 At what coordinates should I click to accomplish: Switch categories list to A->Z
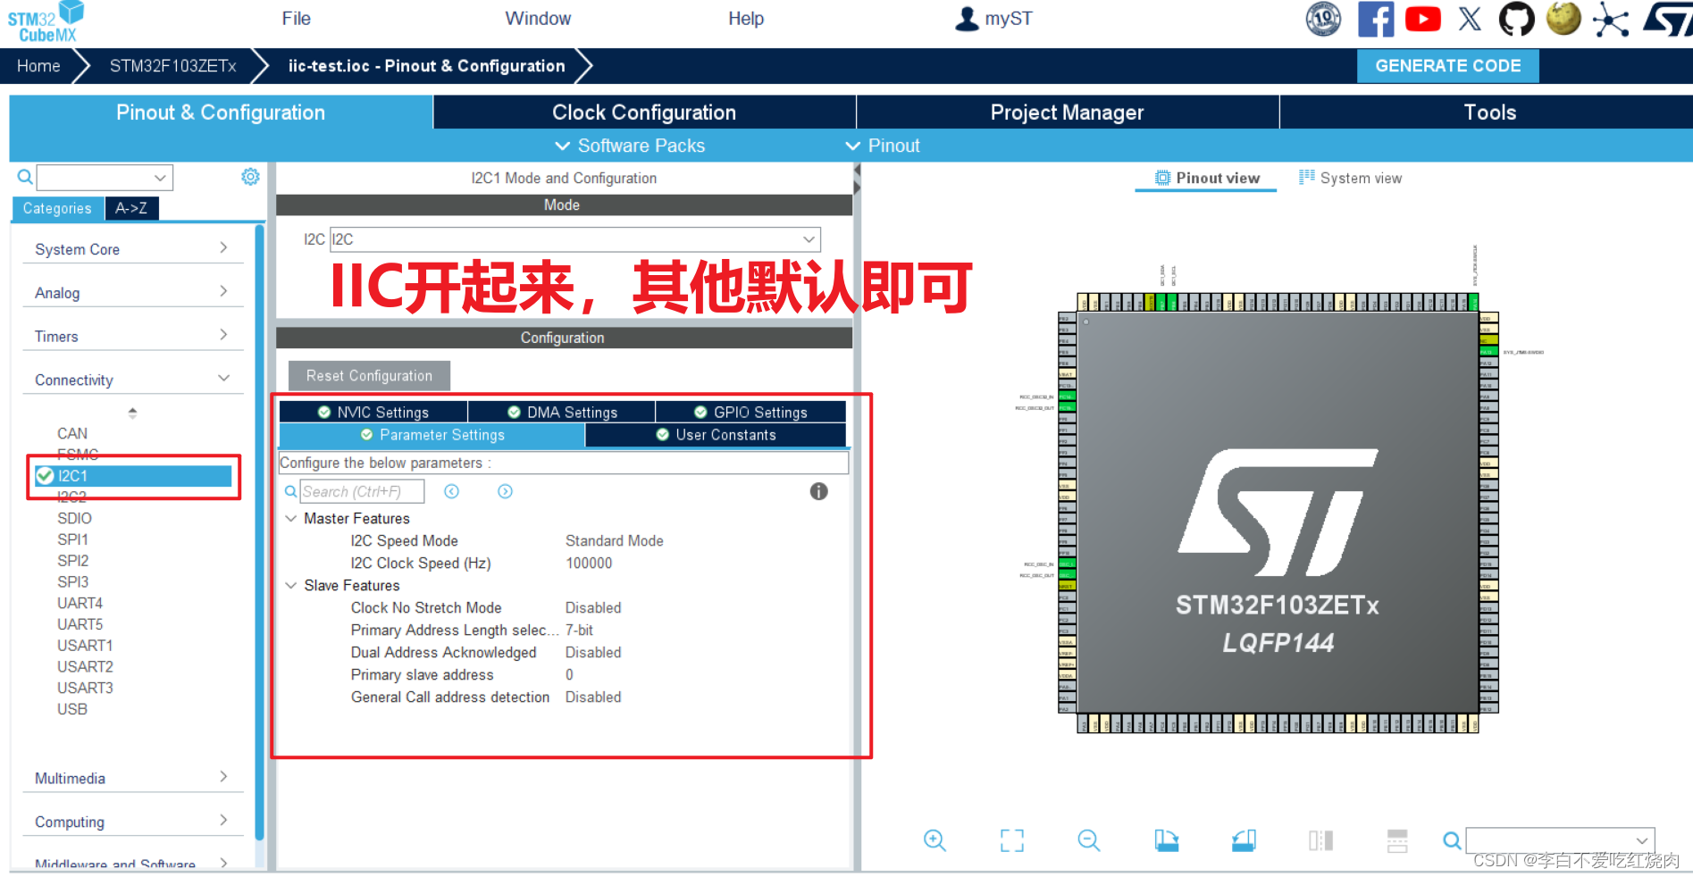[x=131, y=208]
